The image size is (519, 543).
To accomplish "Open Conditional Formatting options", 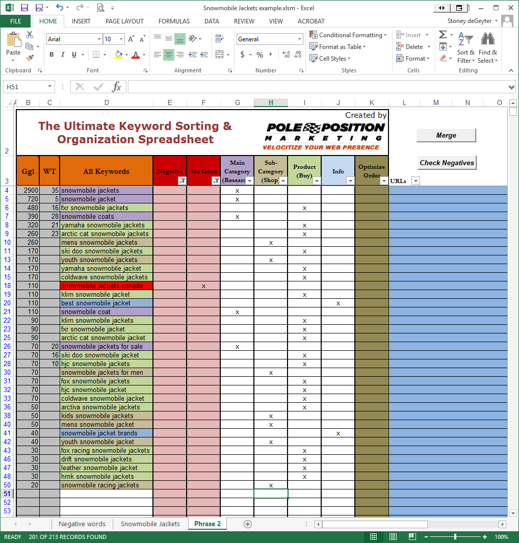I will pos(348,35).
